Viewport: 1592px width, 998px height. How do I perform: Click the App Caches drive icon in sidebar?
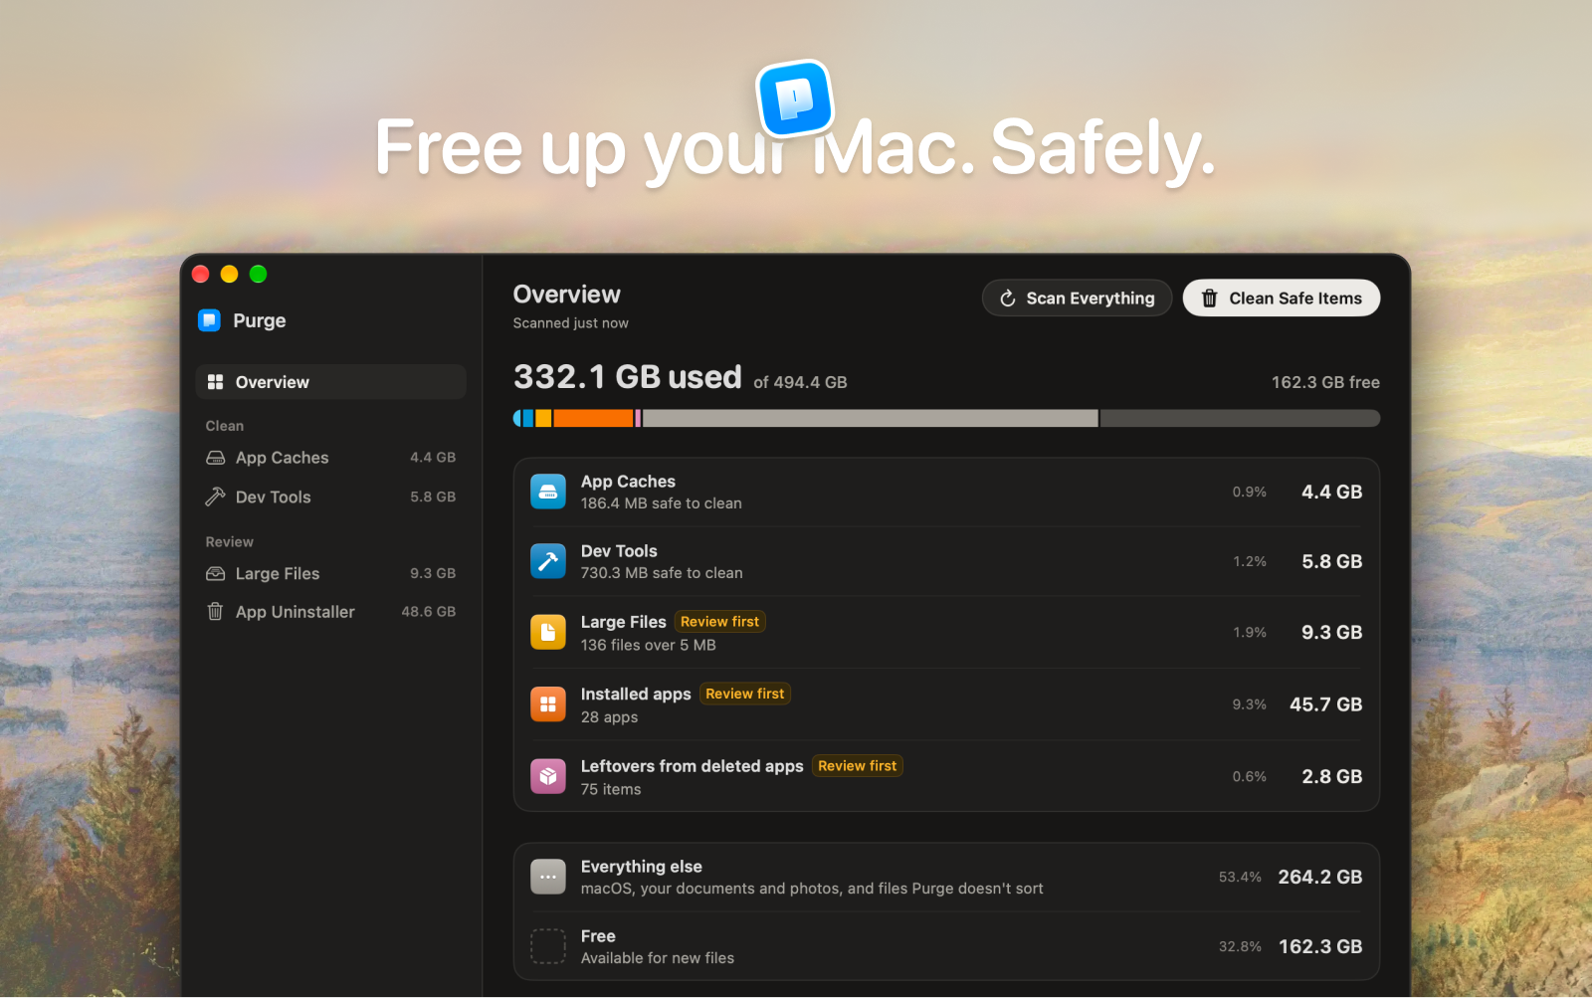pos(215,458)
